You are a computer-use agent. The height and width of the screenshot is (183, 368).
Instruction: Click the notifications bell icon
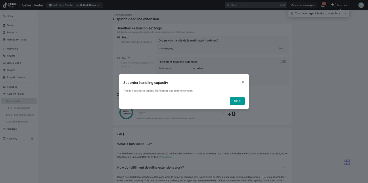(323, 5)
